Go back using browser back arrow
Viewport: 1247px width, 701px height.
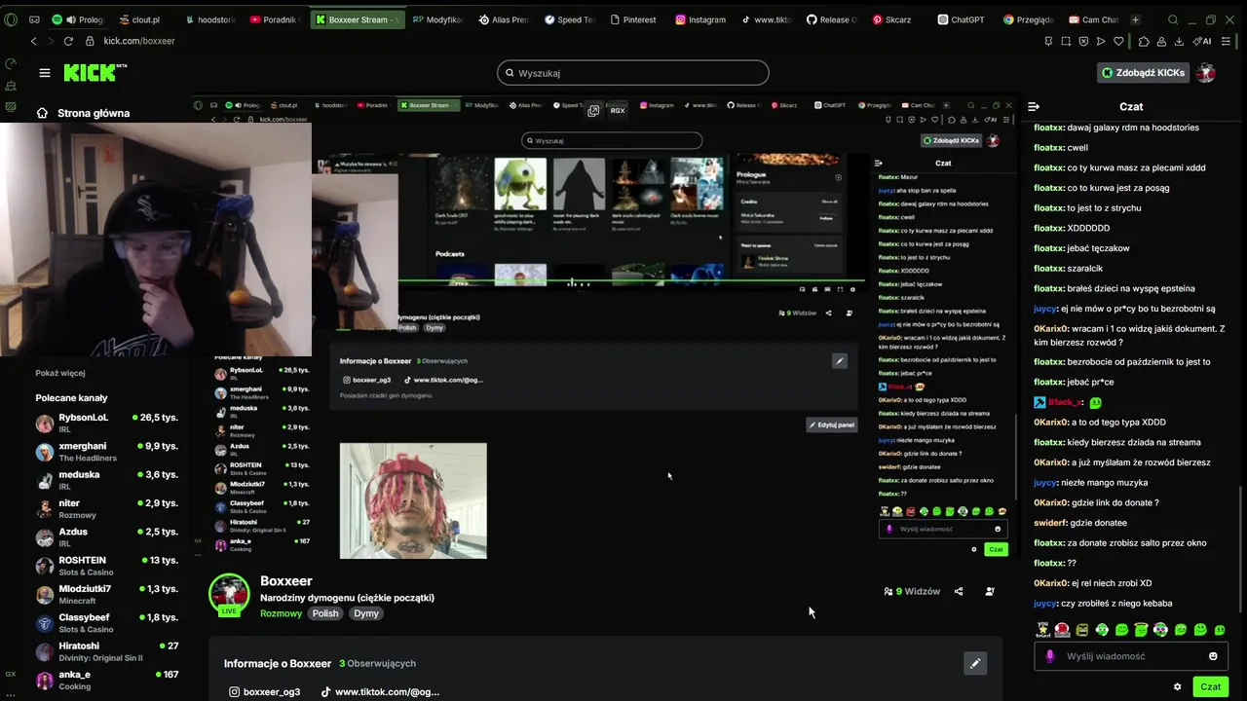[x=33, y=41]
